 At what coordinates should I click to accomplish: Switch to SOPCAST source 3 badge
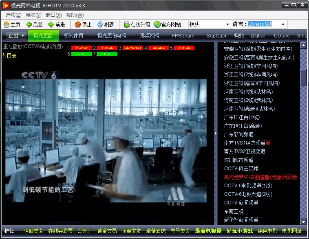coord(133,48)
